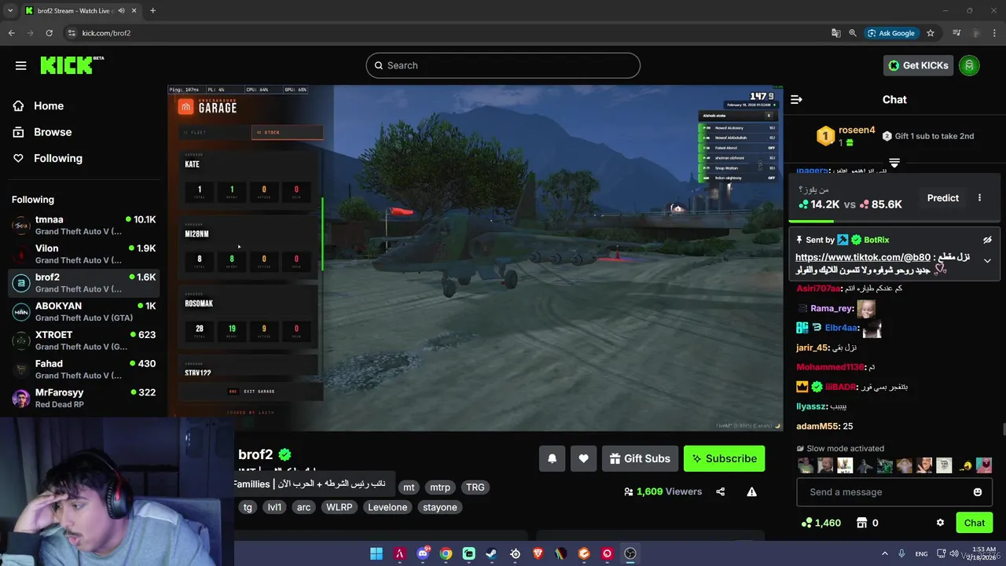Select the WLRP stream tag
1006x566 pixels.
(338, 507)
